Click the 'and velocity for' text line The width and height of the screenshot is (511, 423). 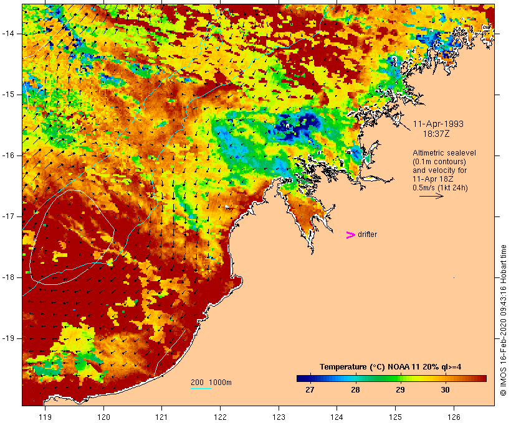click(439, 170)
